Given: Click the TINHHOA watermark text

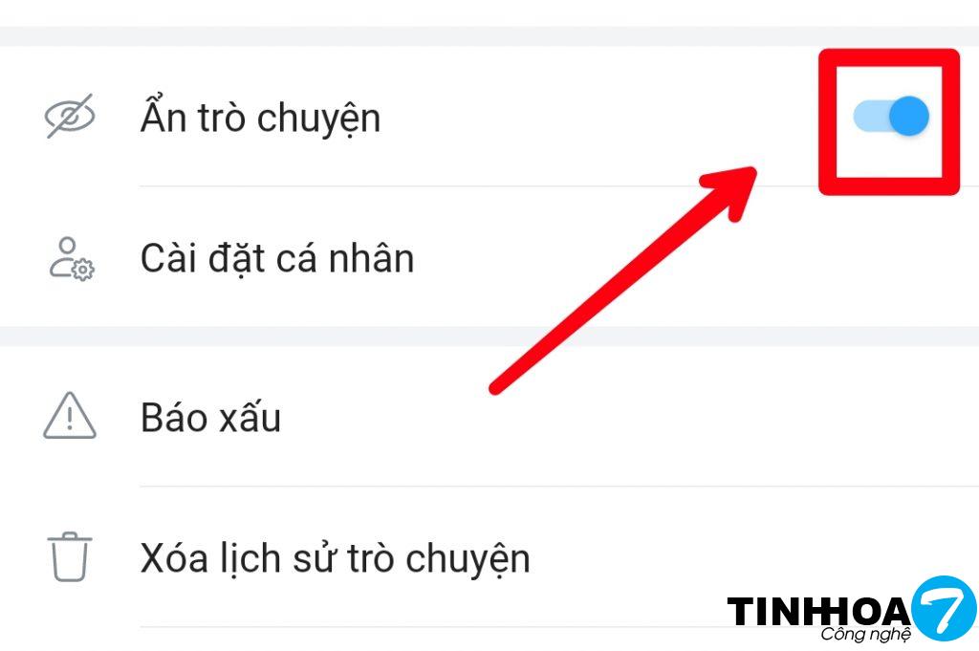Looking at the screenshot, I should coord(818,611).
